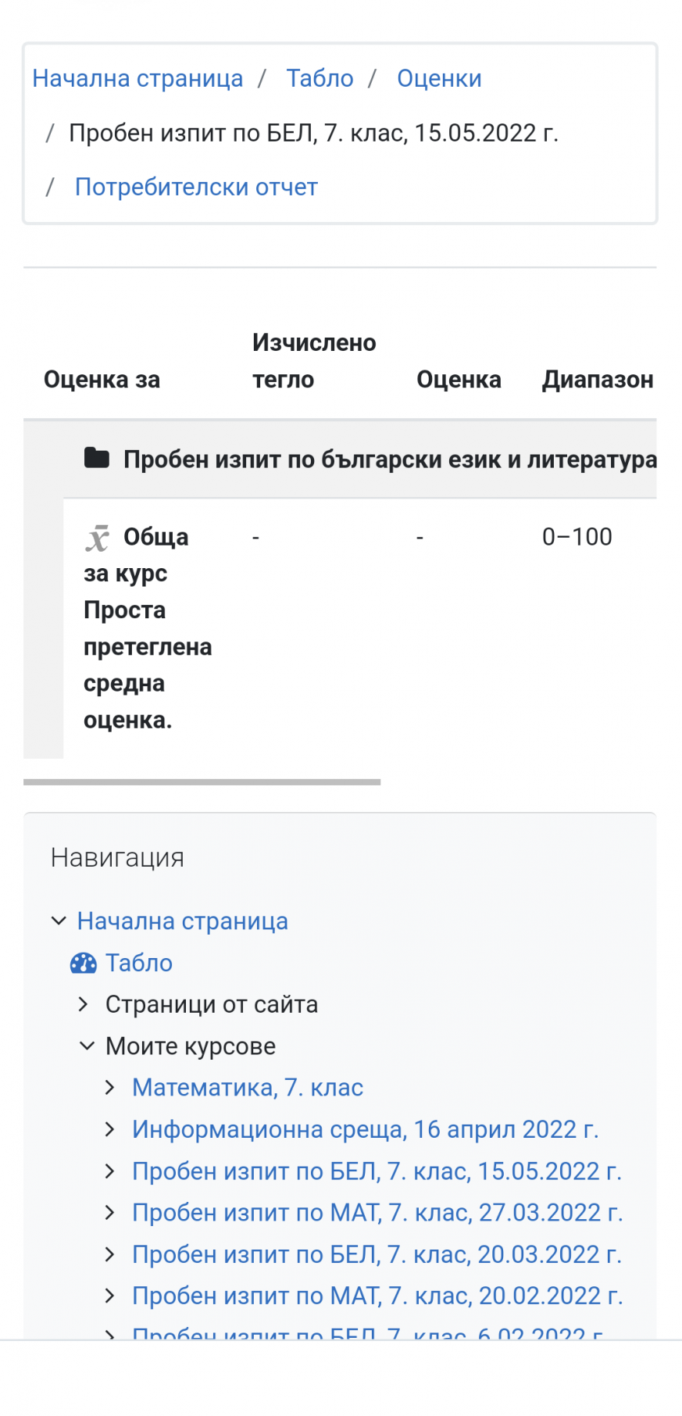The height and width of the screenshot is (1416, 682).
Task: Click the folder icon beside Пробен изпит
Action: [96, 458]
